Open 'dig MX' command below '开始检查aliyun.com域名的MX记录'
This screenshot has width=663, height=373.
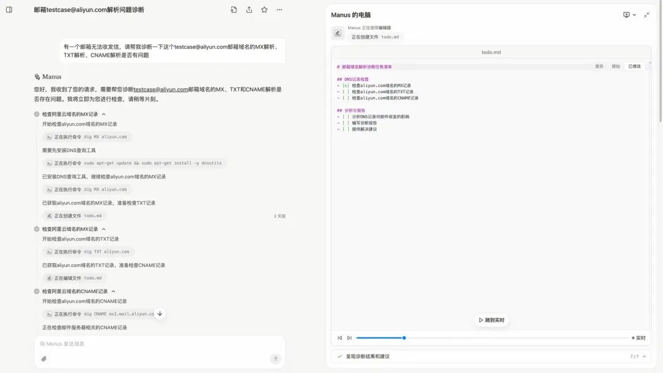87,137
